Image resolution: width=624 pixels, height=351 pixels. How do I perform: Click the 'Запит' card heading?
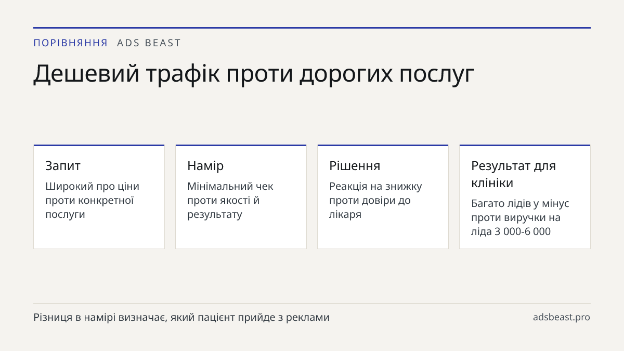(63, 166)
